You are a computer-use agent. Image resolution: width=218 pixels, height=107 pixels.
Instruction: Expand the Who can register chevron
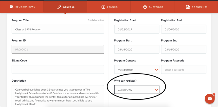pyautogui.click(x=157, y=90)
